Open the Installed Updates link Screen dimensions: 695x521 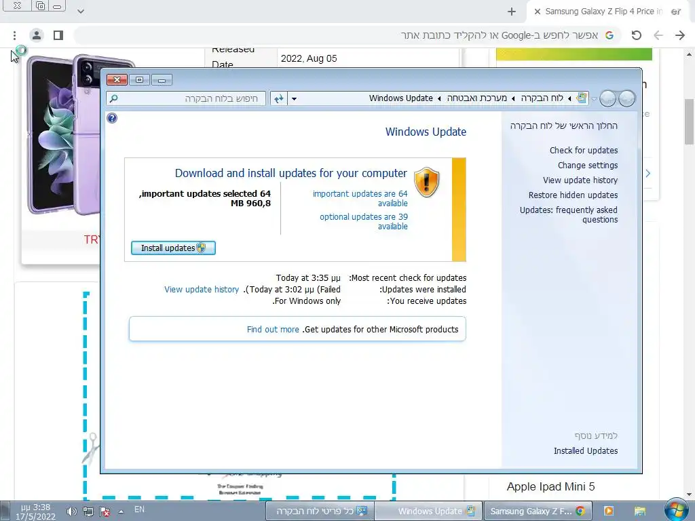point(586,451)
